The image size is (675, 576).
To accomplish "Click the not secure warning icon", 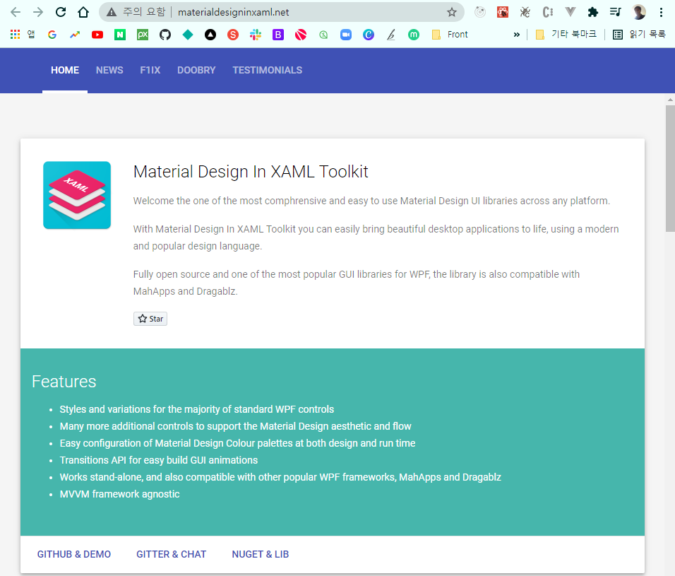I will [112, 12].
